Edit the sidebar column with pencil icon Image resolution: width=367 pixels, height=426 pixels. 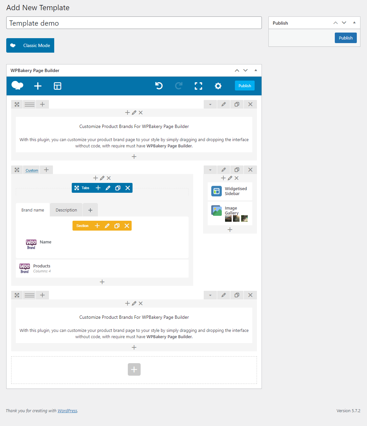click(x=230, y=178)
